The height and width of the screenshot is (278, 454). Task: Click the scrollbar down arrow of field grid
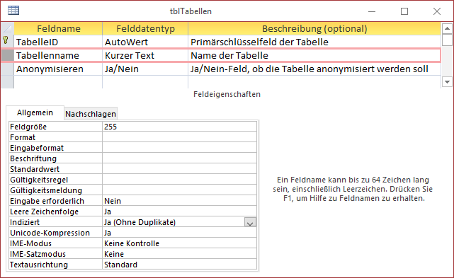coord(447,82)
